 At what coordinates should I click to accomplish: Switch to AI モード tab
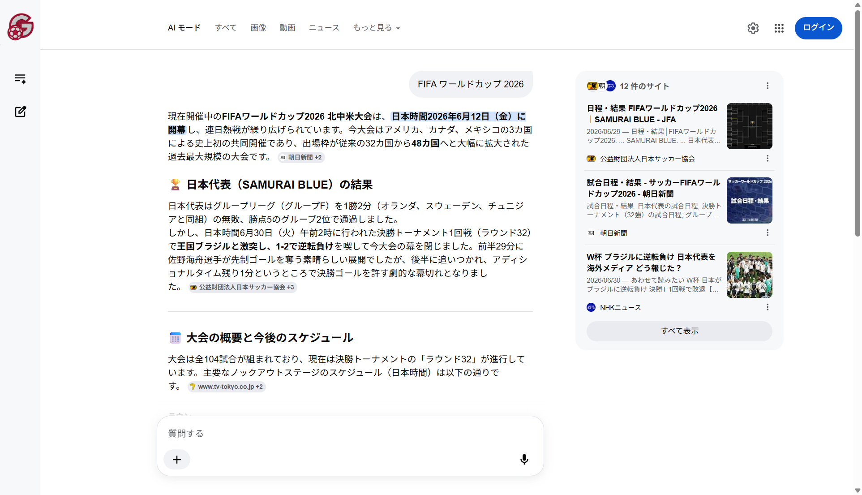tap(184, 28)
